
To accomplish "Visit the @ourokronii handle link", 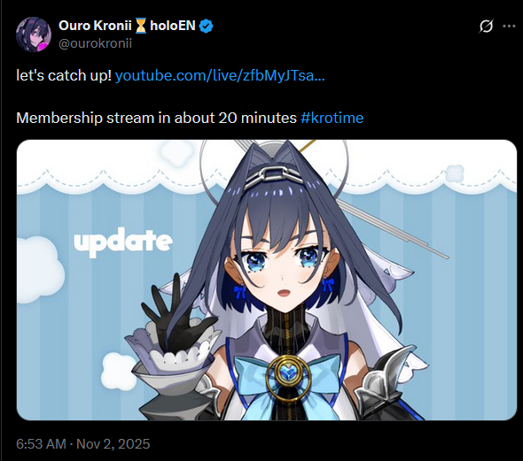I will (96, 43).
